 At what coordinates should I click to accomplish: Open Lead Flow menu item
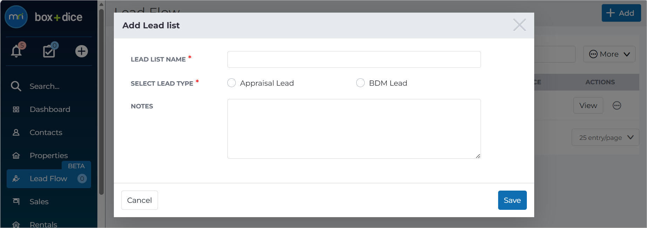click(x=49, y=179)
